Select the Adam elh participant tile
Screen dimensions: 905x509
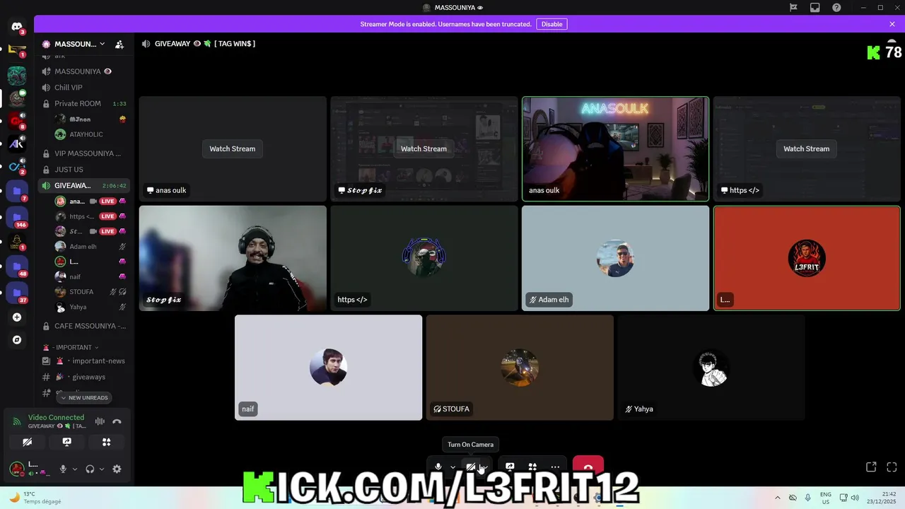pyautogui.click(x=615, y=258)
